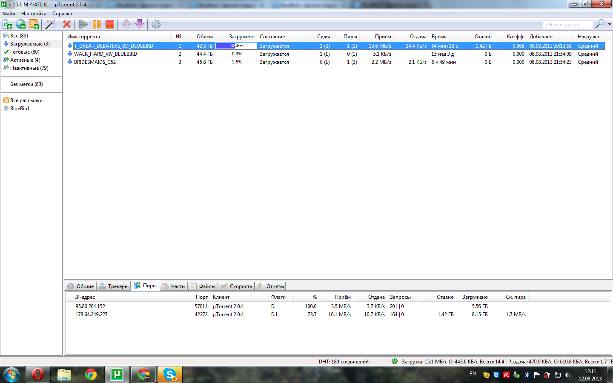Click the Bluetooth tray icon
Screen dimensions: 613x383
(527, 375)
